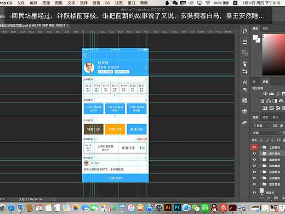Add a Black & White adjustment
The width and height of the screenshot is (285, 214).
pyautogui.click(x=275, y=101)
